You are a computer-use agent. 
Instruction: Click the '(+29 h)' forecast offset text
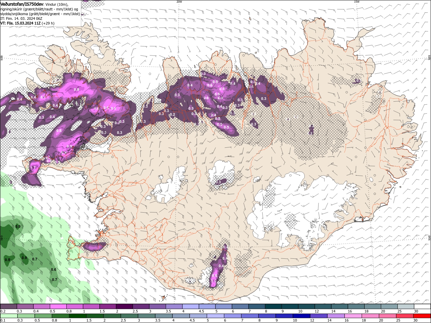point(48,23)
